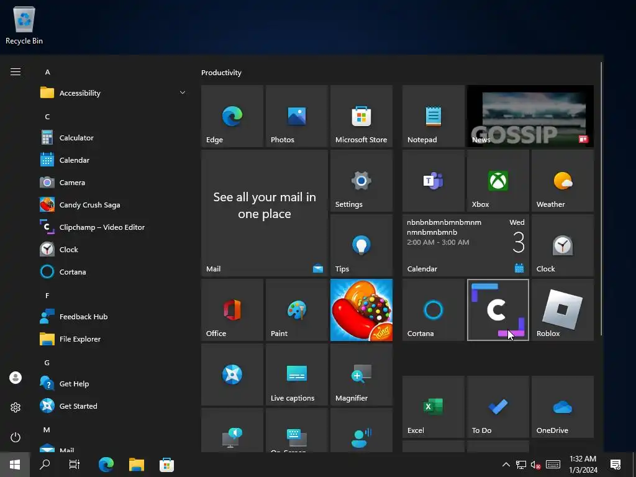The height and width of the screenshot is (477, 636).
Task: Open the Cortana tile
Action: 433,310
